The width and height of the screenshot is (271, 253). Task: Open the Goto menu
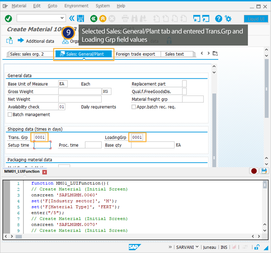(52, 6)
